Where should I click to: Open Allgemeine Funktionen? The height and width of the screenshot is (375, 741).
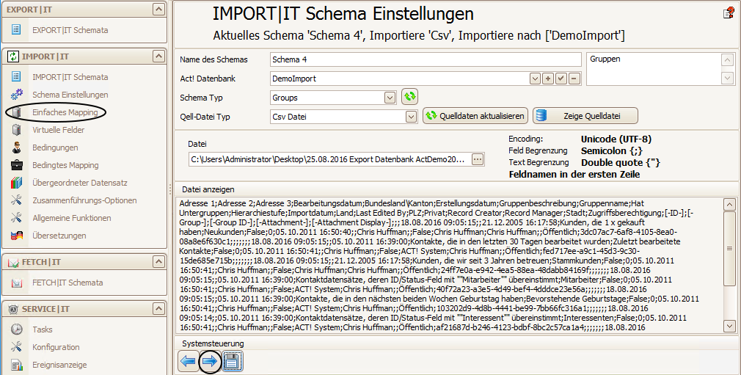[71, 217]
